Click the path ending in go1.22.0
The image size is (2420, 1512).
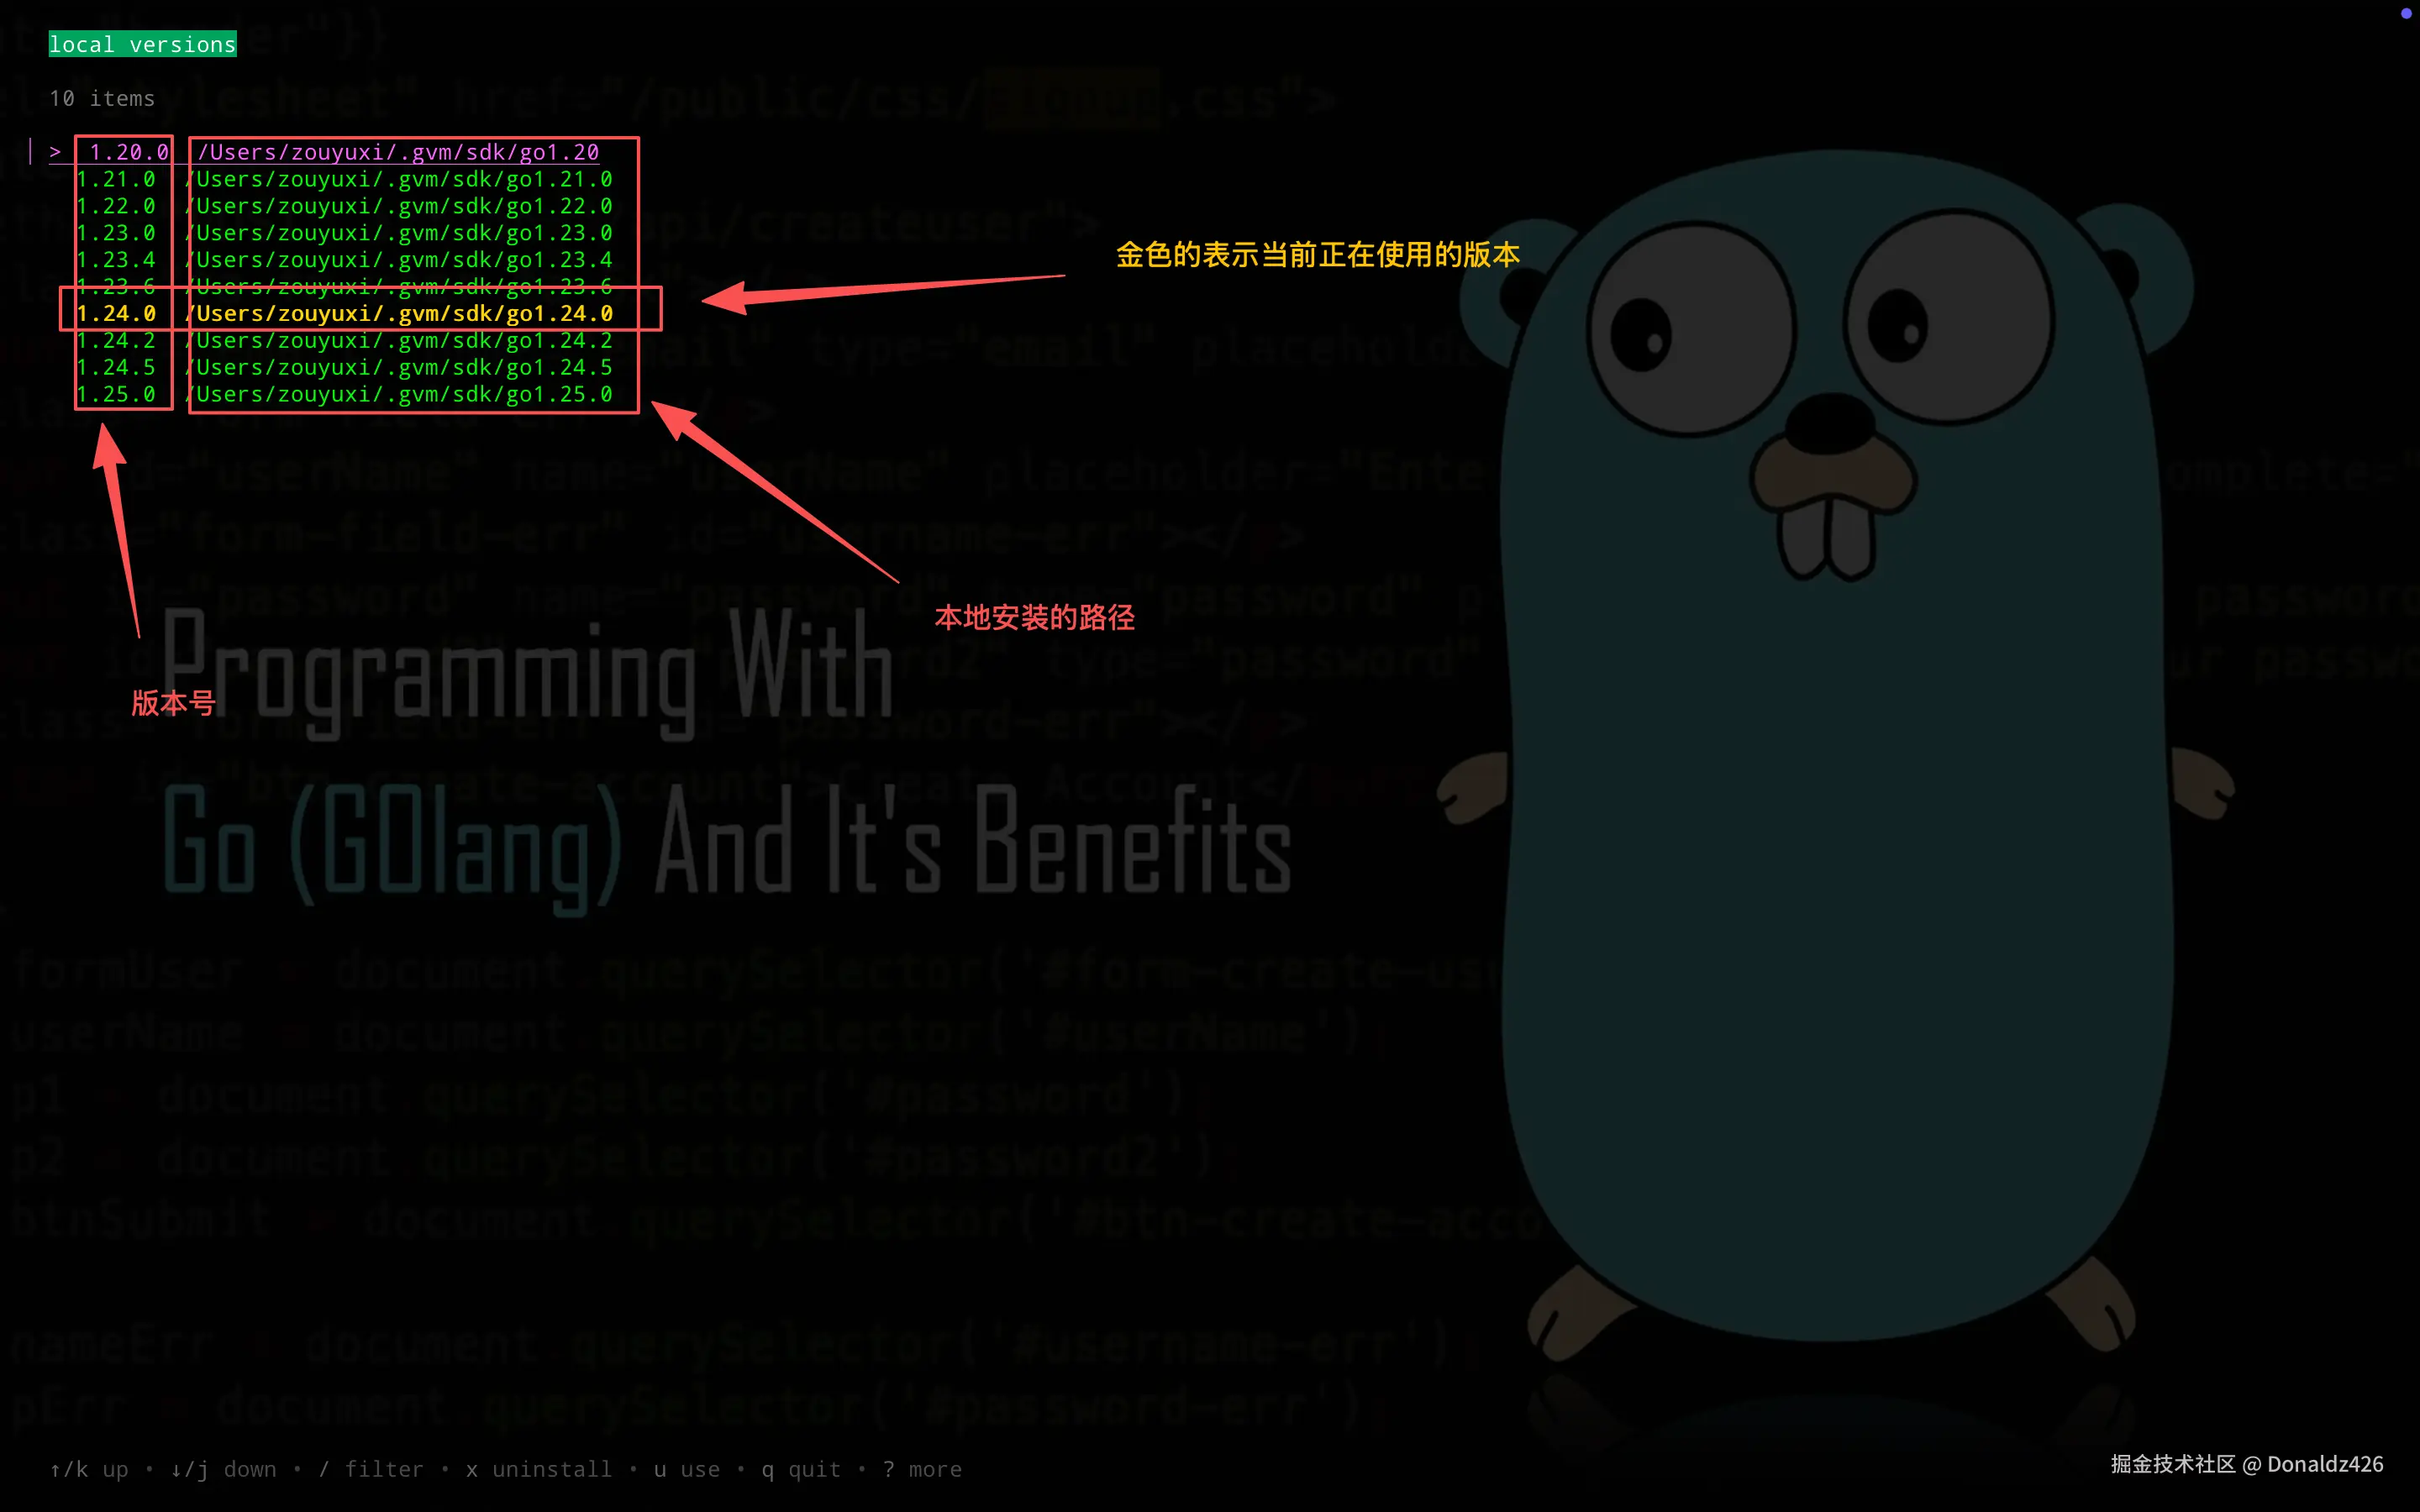point(399,206)
